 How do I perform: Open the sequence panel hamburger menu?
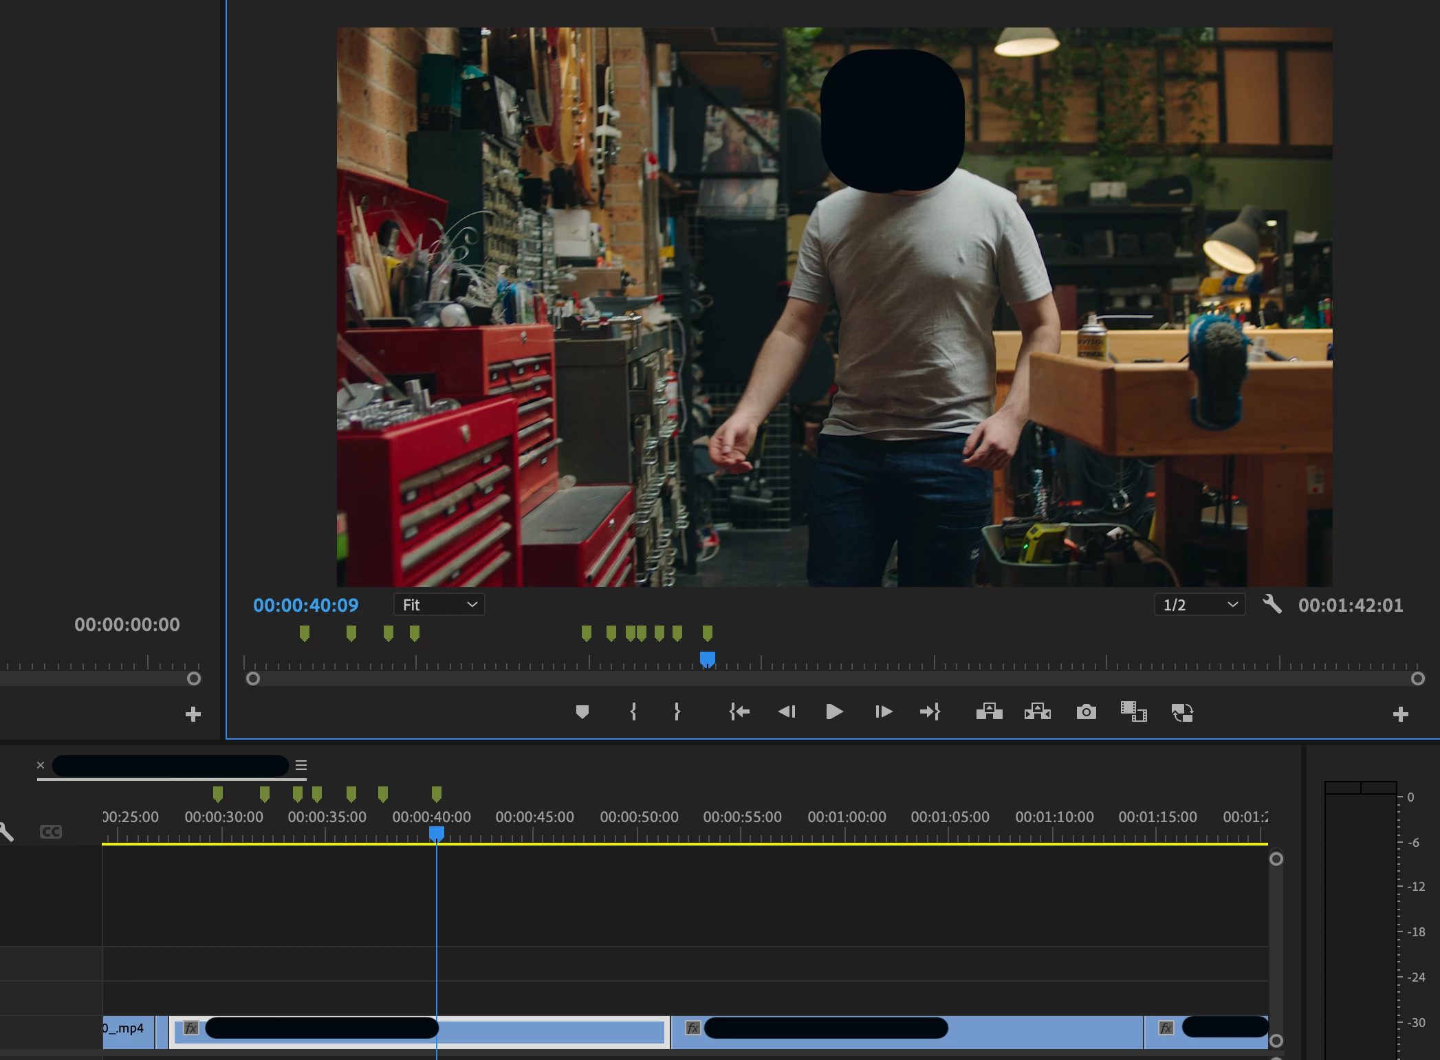click(x=301, y=765)
